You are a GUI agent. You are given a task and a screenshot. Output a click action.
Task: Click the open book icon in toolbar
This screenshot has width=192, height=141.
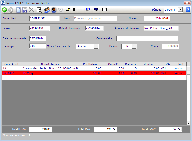pyautogui.click(x=61, y=10)
